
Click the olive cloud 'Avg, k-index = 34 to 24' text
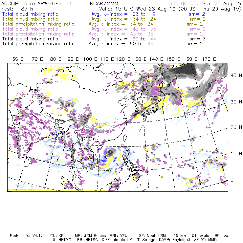[124, 19]
